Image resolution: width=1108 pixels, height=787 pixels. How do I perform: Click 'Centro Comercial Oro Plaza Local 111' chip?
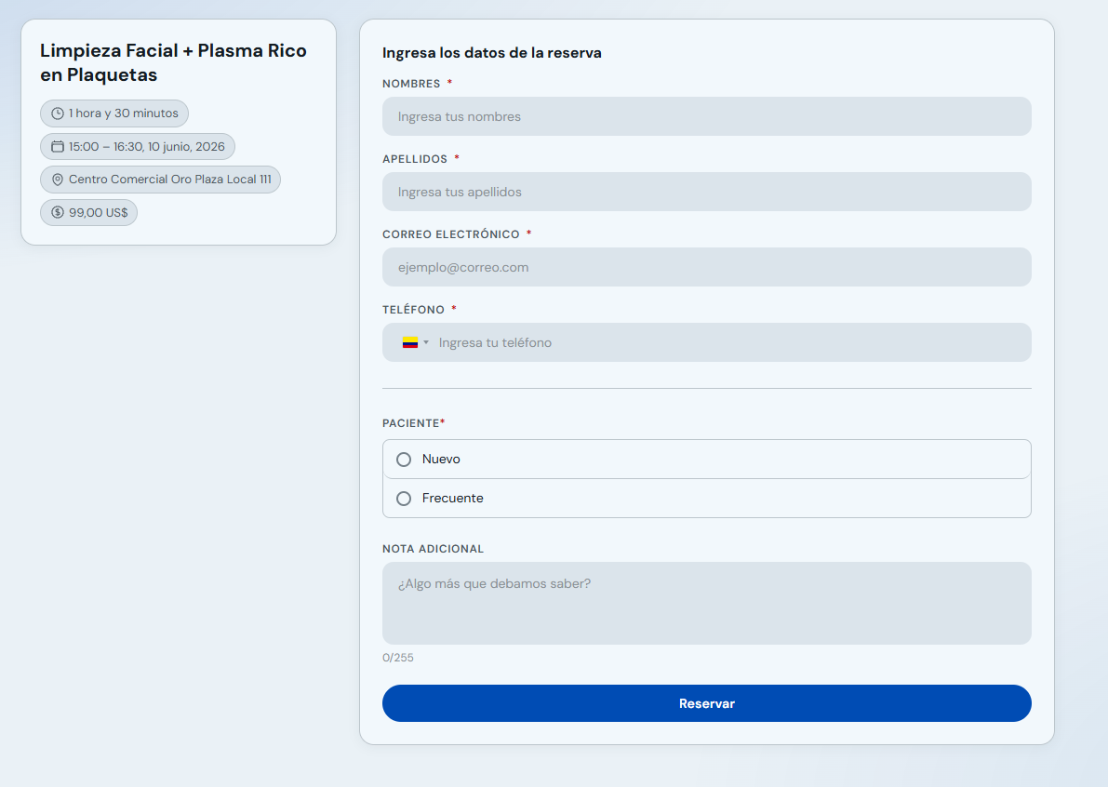pos(160,180)
